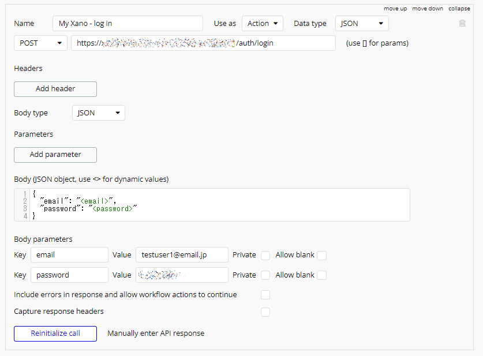Enable Allow blank for email parameter
This screenshot has width=483, height=356.
(x=321, y=255)
